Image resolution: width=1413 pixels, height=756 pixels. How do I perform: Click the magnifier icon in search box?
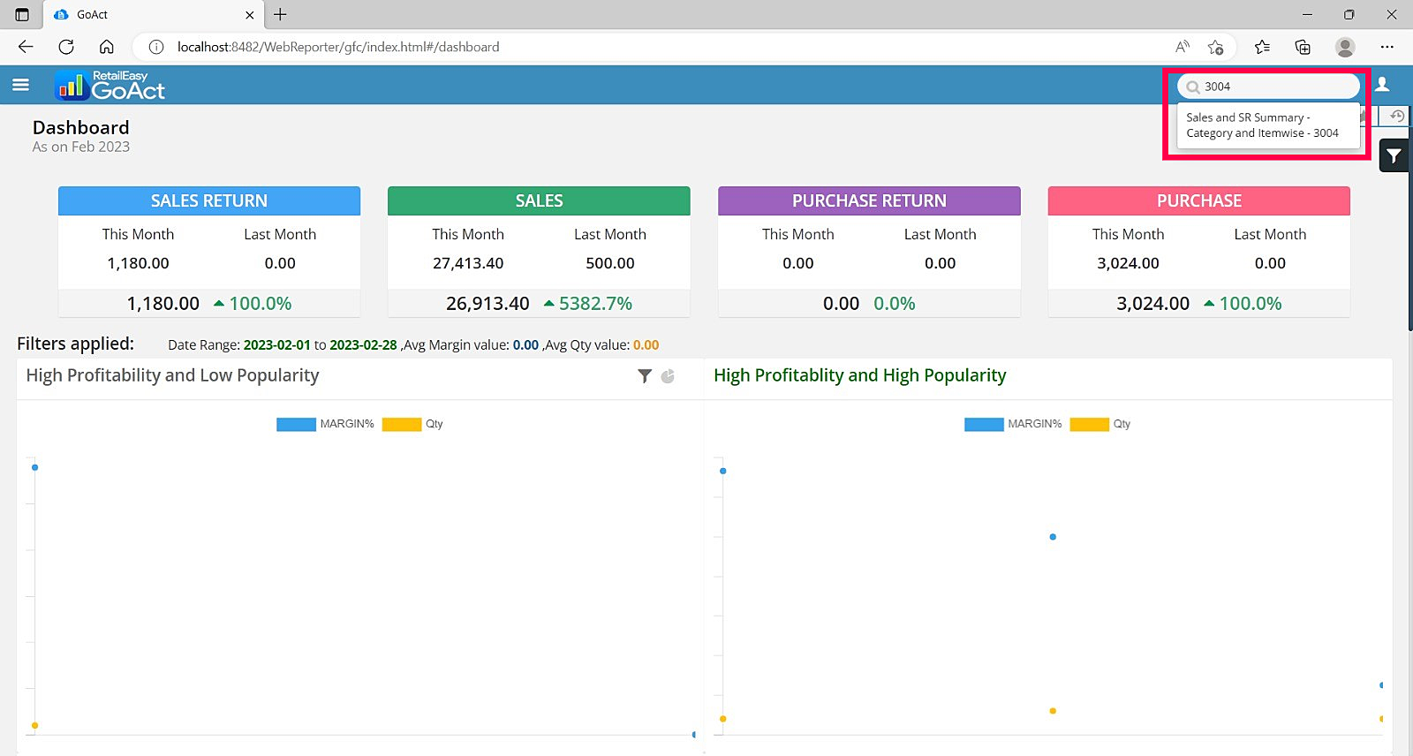pyautogui.click(x=1193, y=87)
